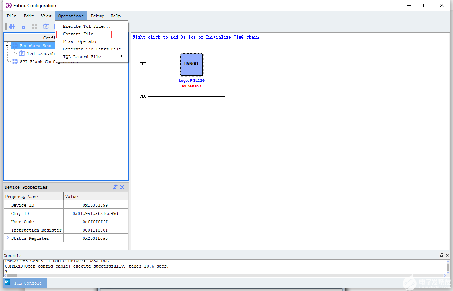Click the Status Register value 0x203ffca0
The width and height of the screenshot is (453, 291).
point(95,238)
